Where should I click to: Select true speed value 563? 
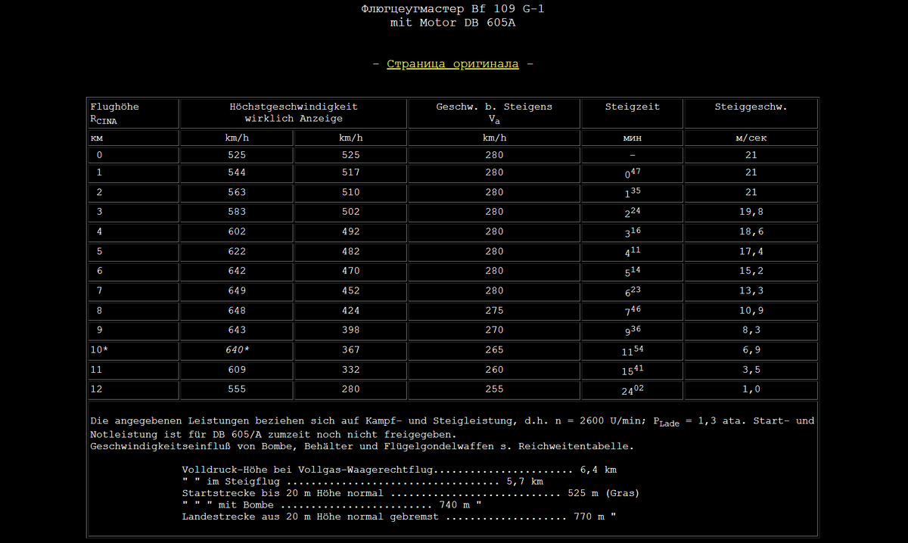[x=236, y=193]
